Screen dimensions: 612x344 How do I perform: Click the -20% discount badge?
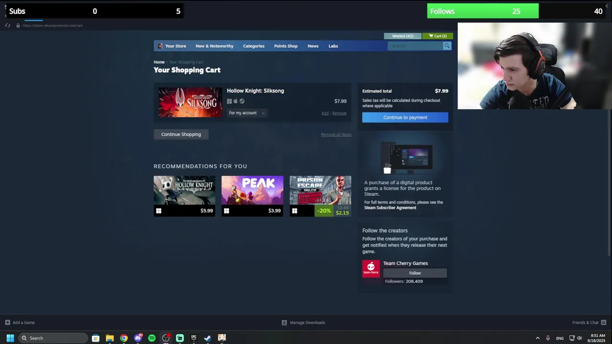(324, 211)
